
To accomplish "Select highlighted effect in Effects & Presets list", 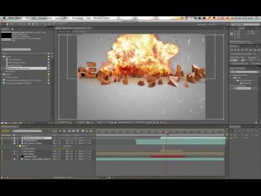I will click(x=244, y=88).
